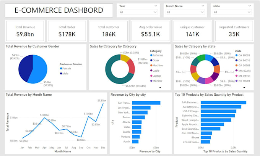Select the unique customer card
Viewport: 260px width, 156px height.
point(192,31)
